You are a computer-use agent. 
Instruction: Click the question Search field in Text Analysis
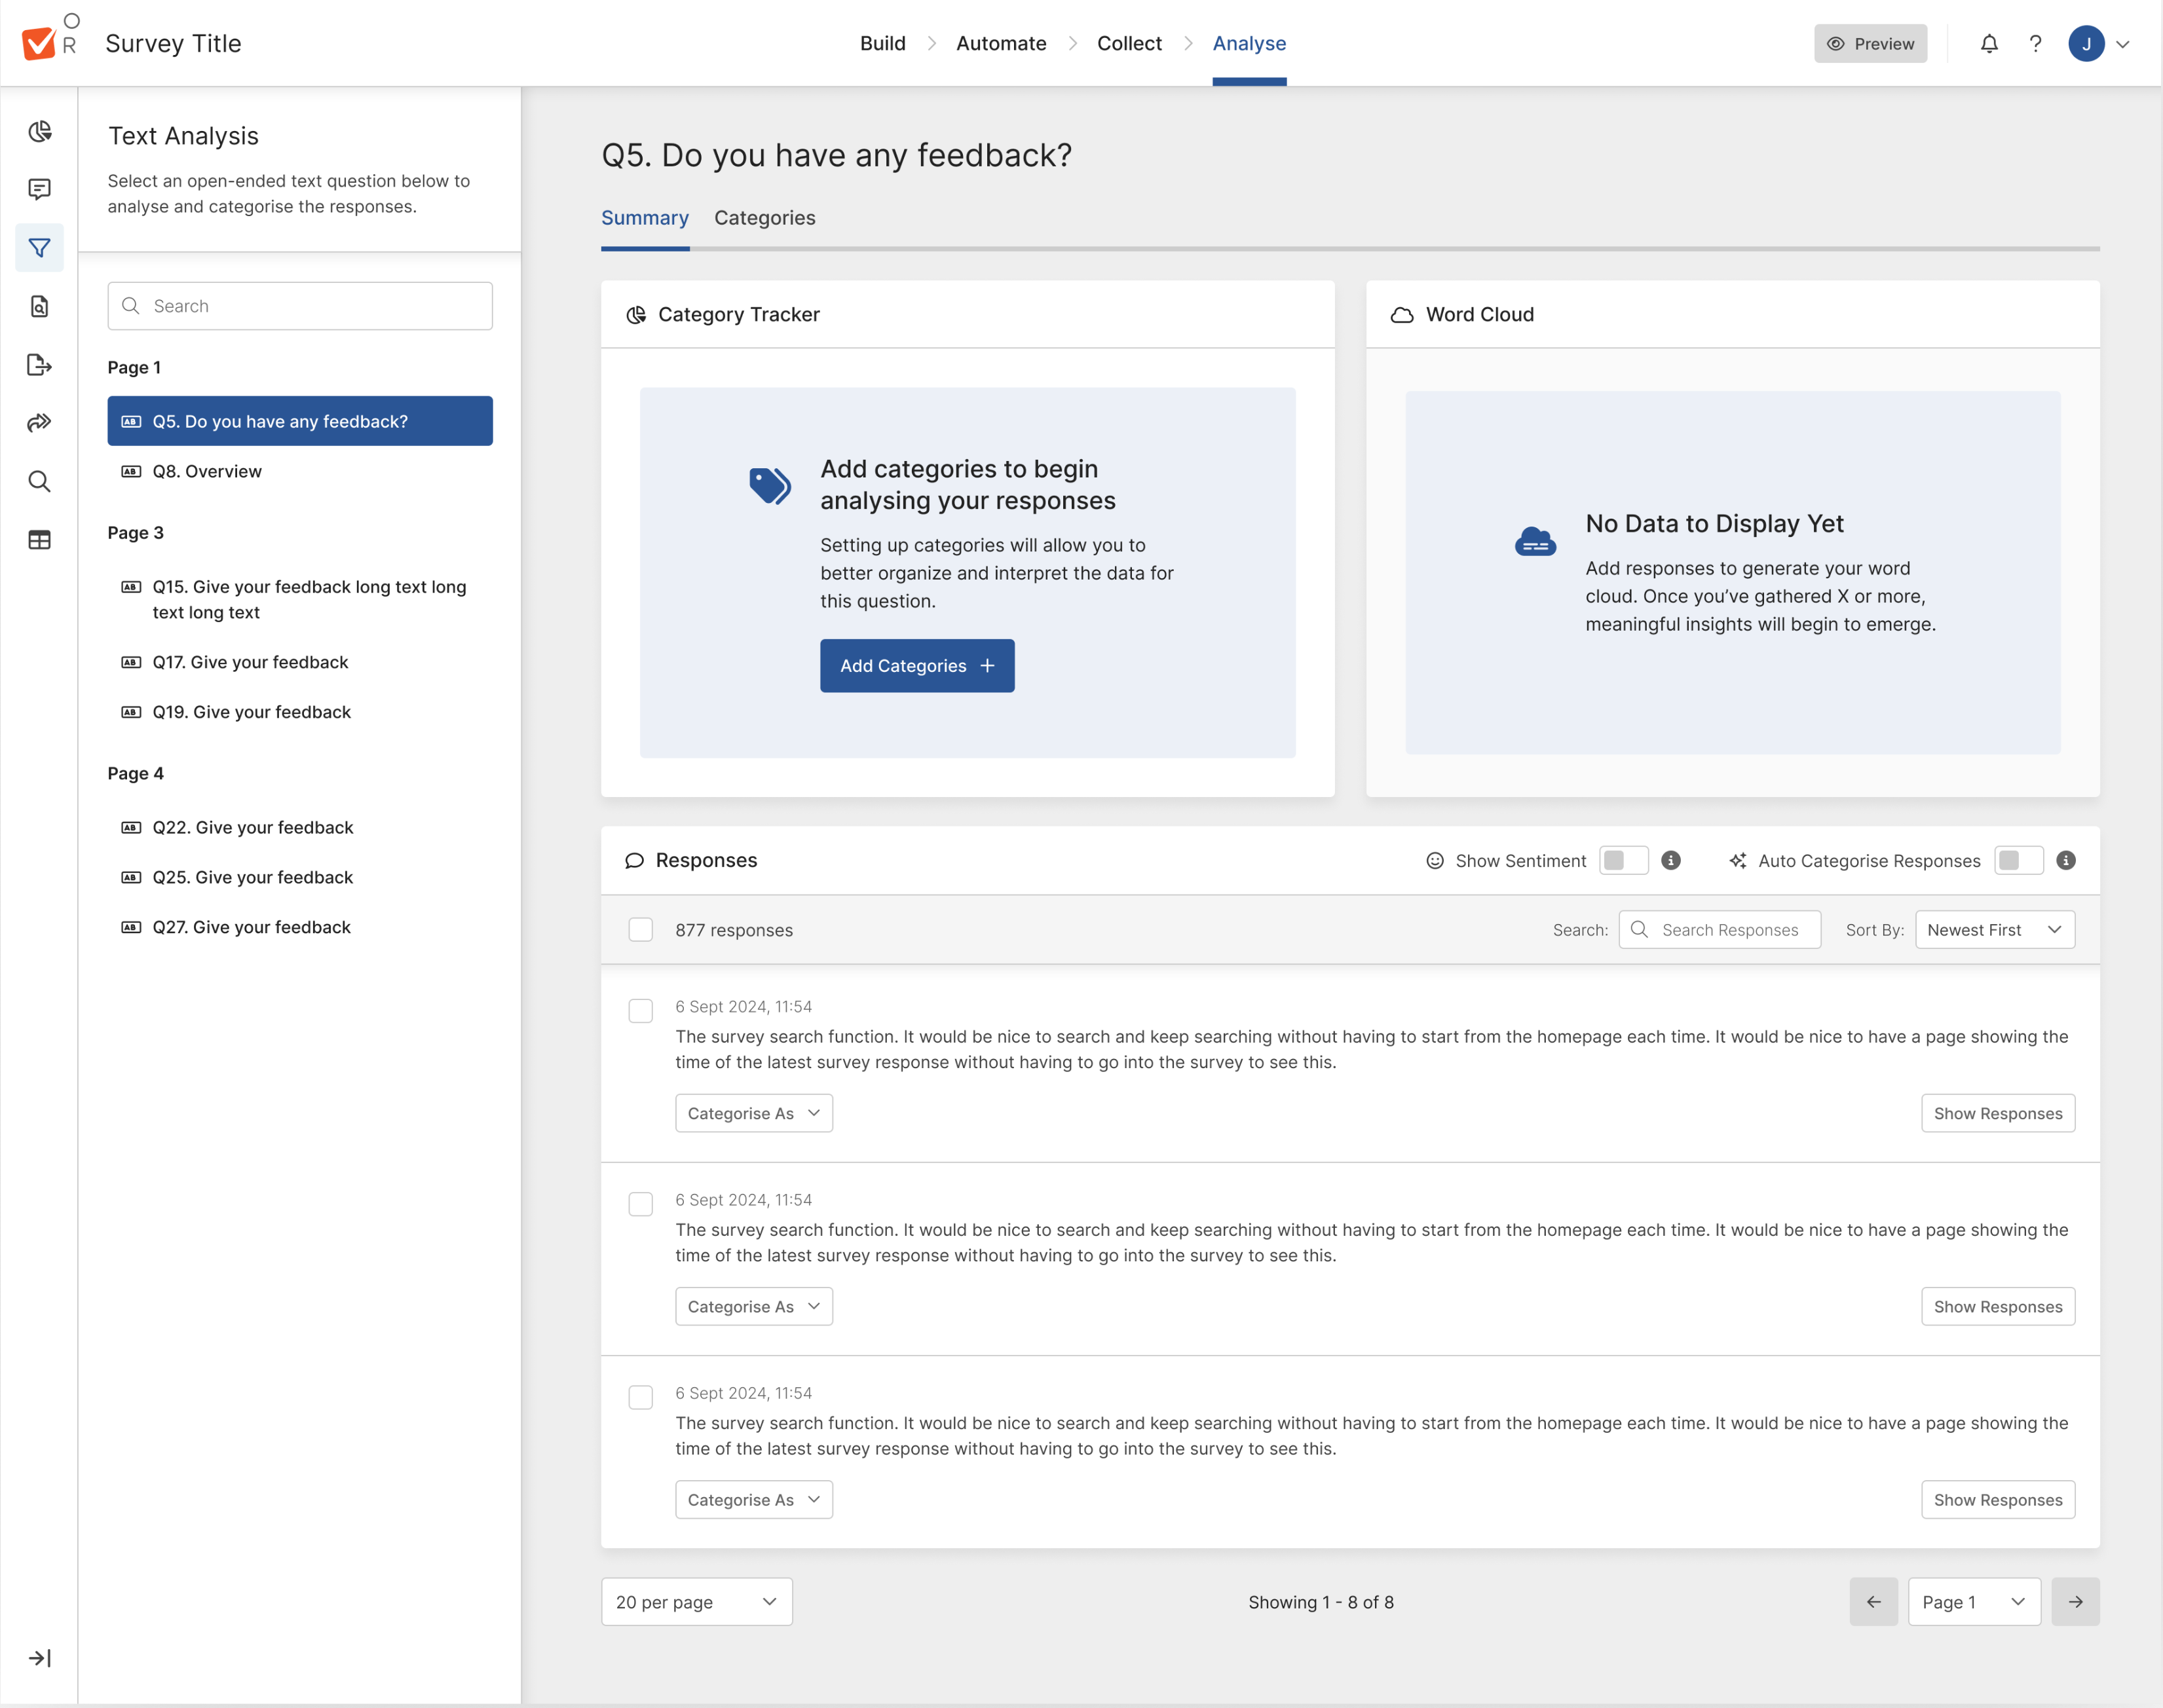[300, 306]
